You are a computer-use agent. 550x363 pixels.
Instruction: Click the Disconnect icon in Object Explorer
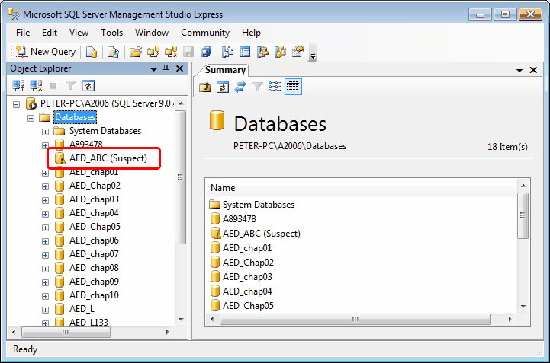coord(36,86)
